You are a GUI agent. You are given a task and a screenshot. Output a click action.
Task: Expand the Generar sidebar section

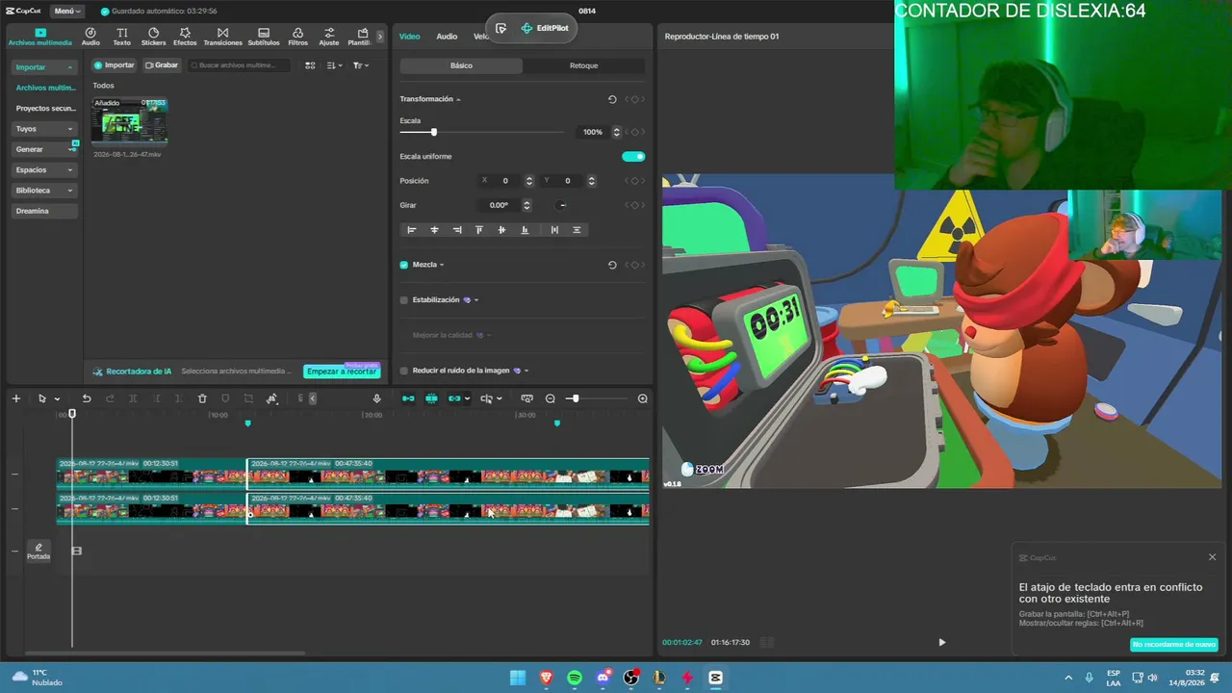[44, 149]
